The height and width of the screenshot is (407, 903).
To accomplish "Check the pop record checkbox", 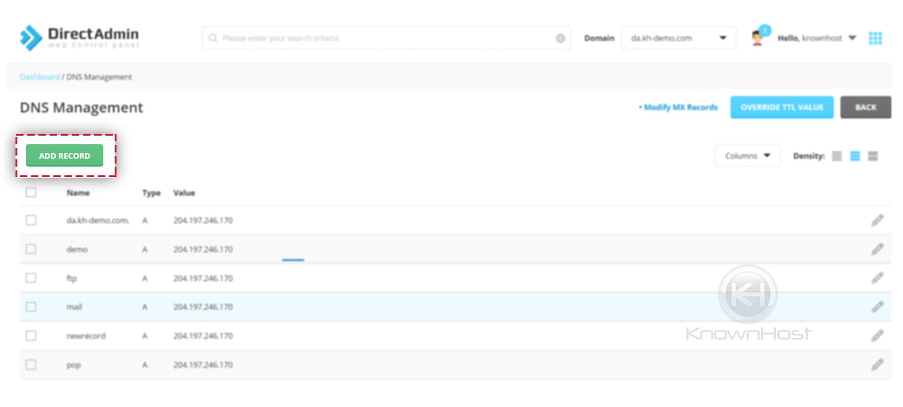I will coord(31,364).
